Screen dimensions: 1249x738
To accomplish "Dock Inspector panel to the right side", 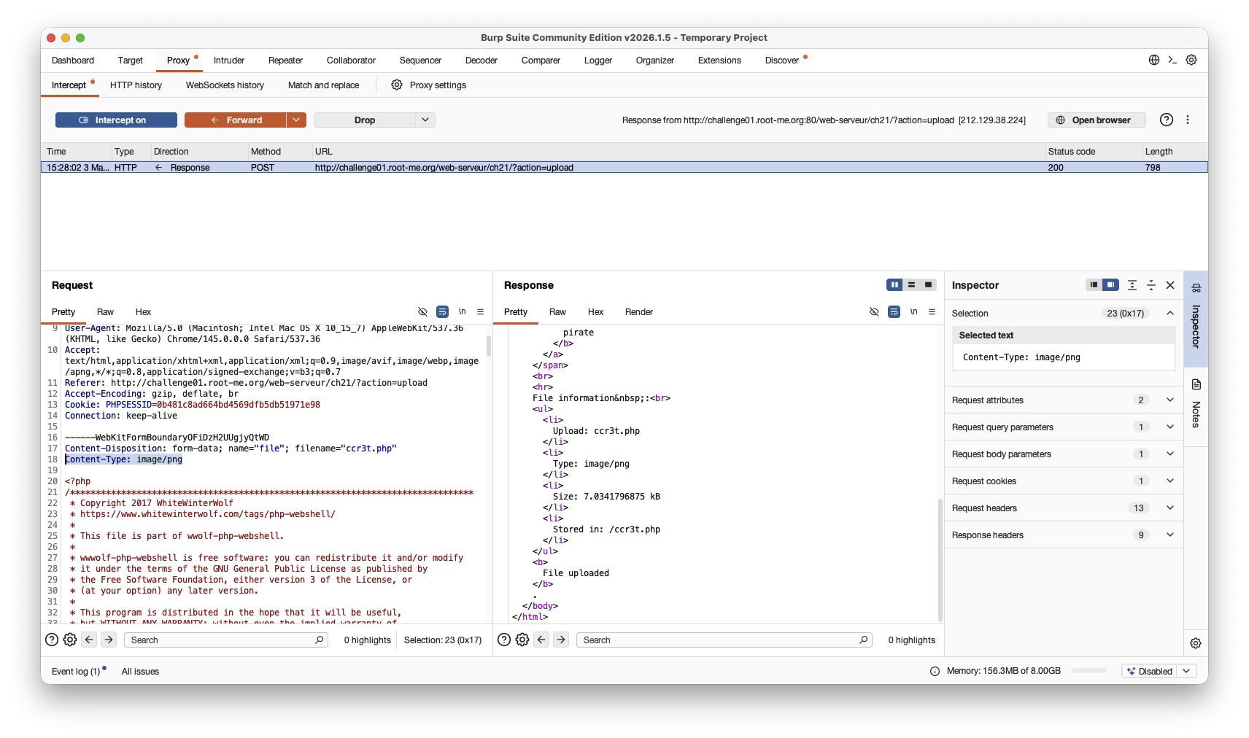I will [1110, 284].
